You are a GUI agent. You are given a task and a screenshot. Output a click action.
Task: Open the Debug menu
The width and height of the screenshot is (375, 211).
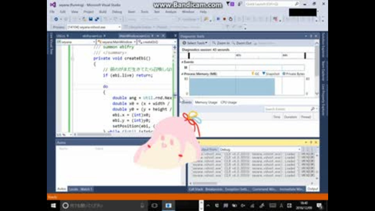(117, 12)
